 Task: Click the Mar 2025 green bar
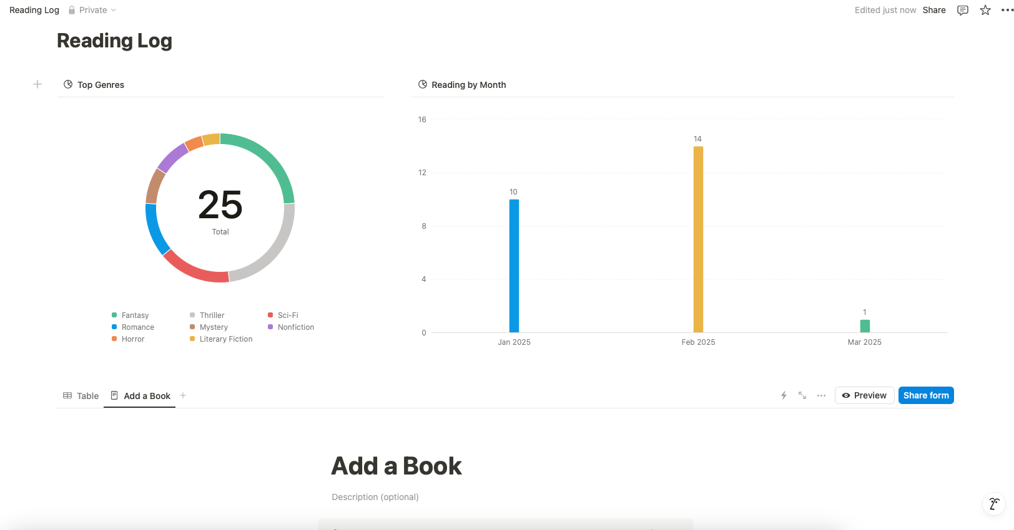865,326
